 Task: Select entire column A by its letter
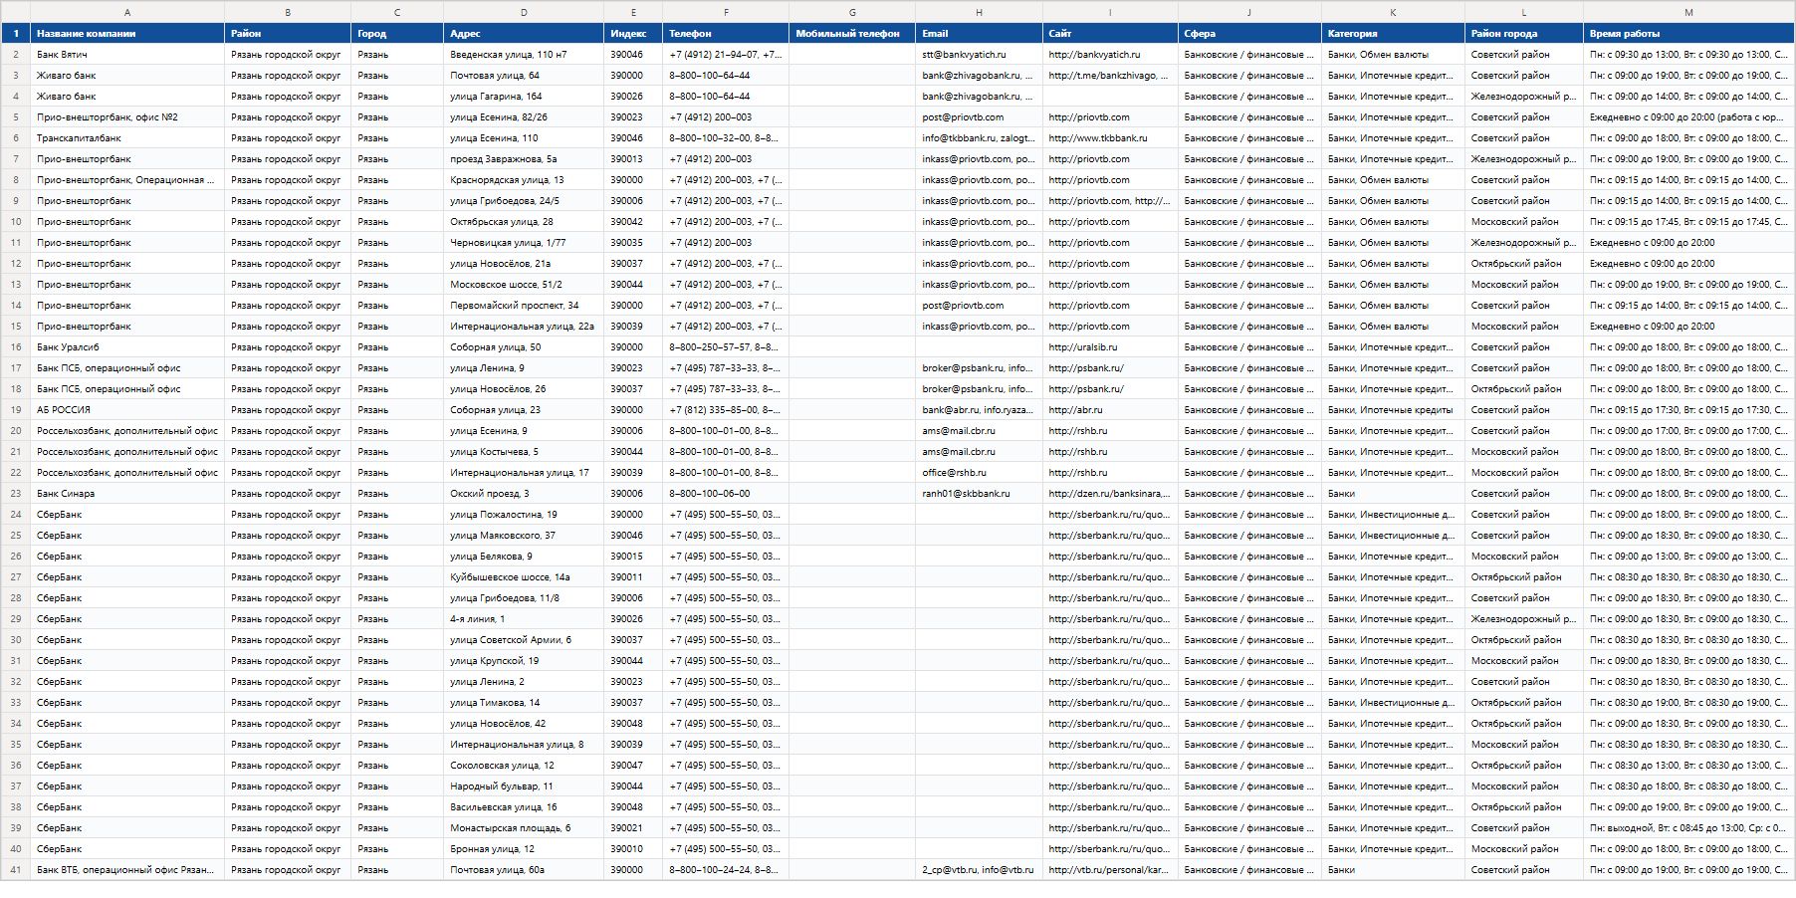pos(127,12)
